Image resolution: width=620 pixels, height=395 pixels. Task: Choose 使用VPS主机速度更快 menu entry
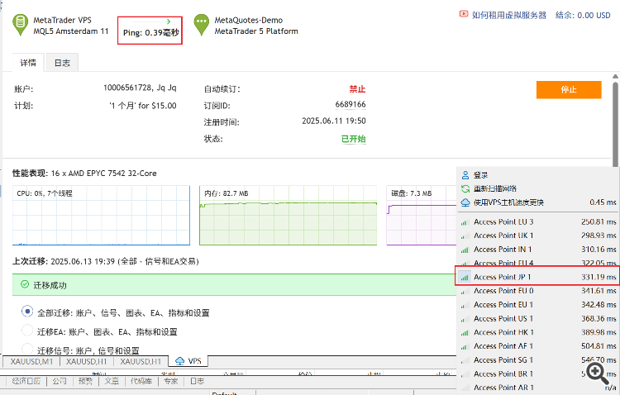[538, 202]
